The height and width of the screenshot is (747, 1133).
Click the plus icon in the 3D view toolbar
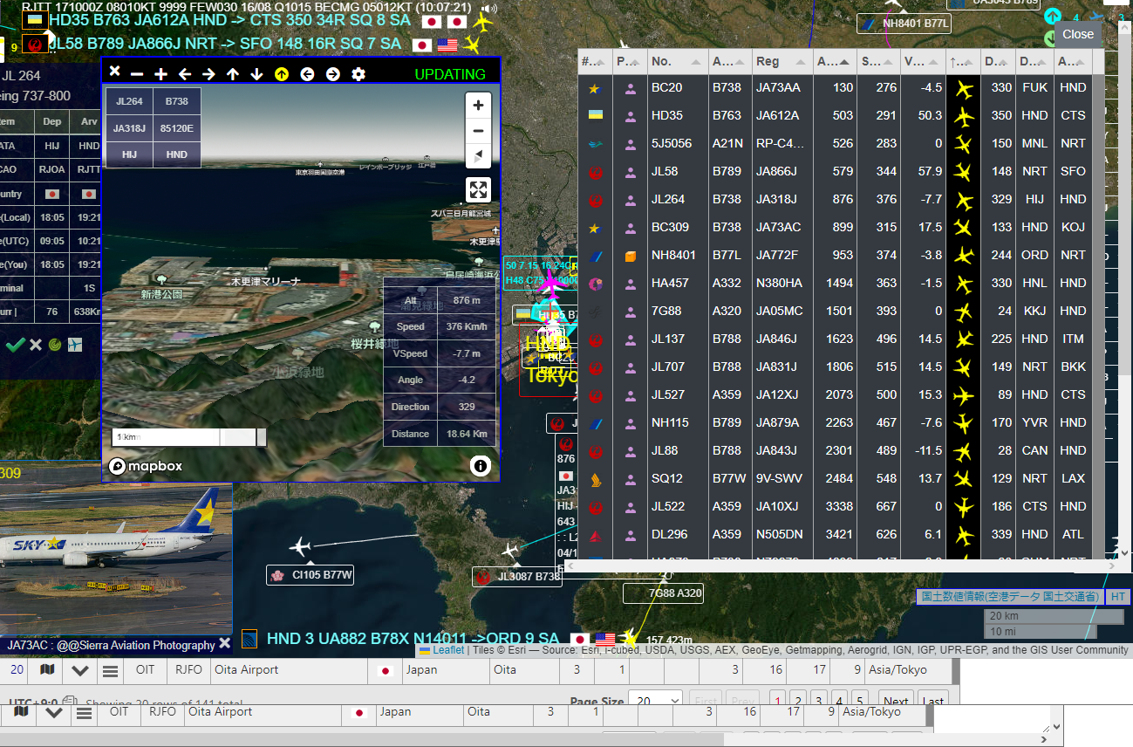point(160,74)
